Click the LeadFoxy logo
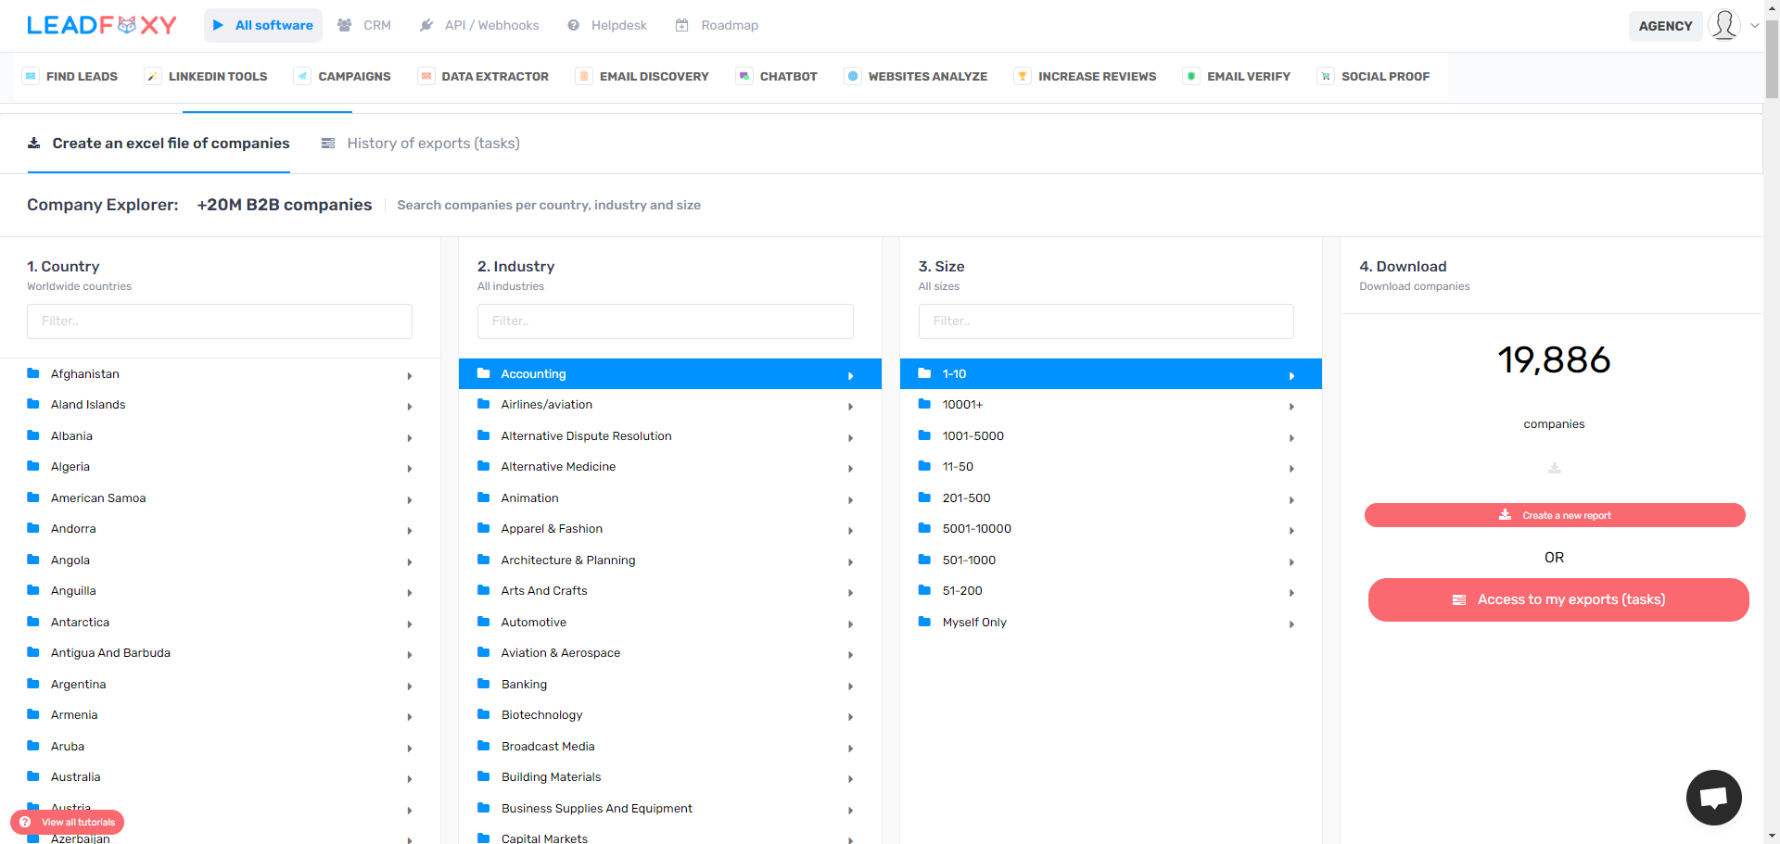This screenshot has height=844, width=1780. [x=102, y=25]
